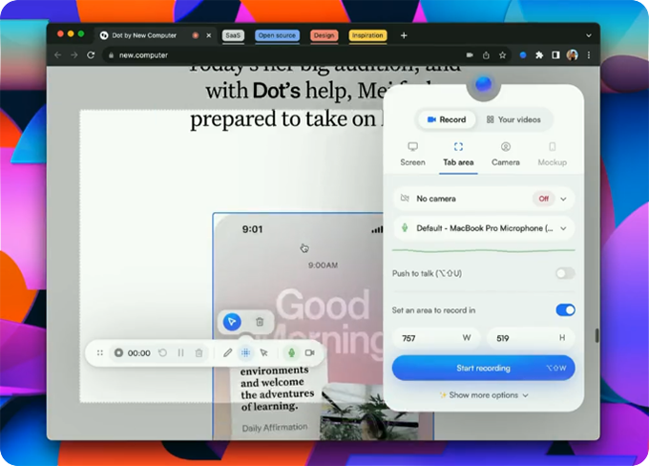Toggle the browser side panel icon
The image size is (649, 466).
coord(555,55)
